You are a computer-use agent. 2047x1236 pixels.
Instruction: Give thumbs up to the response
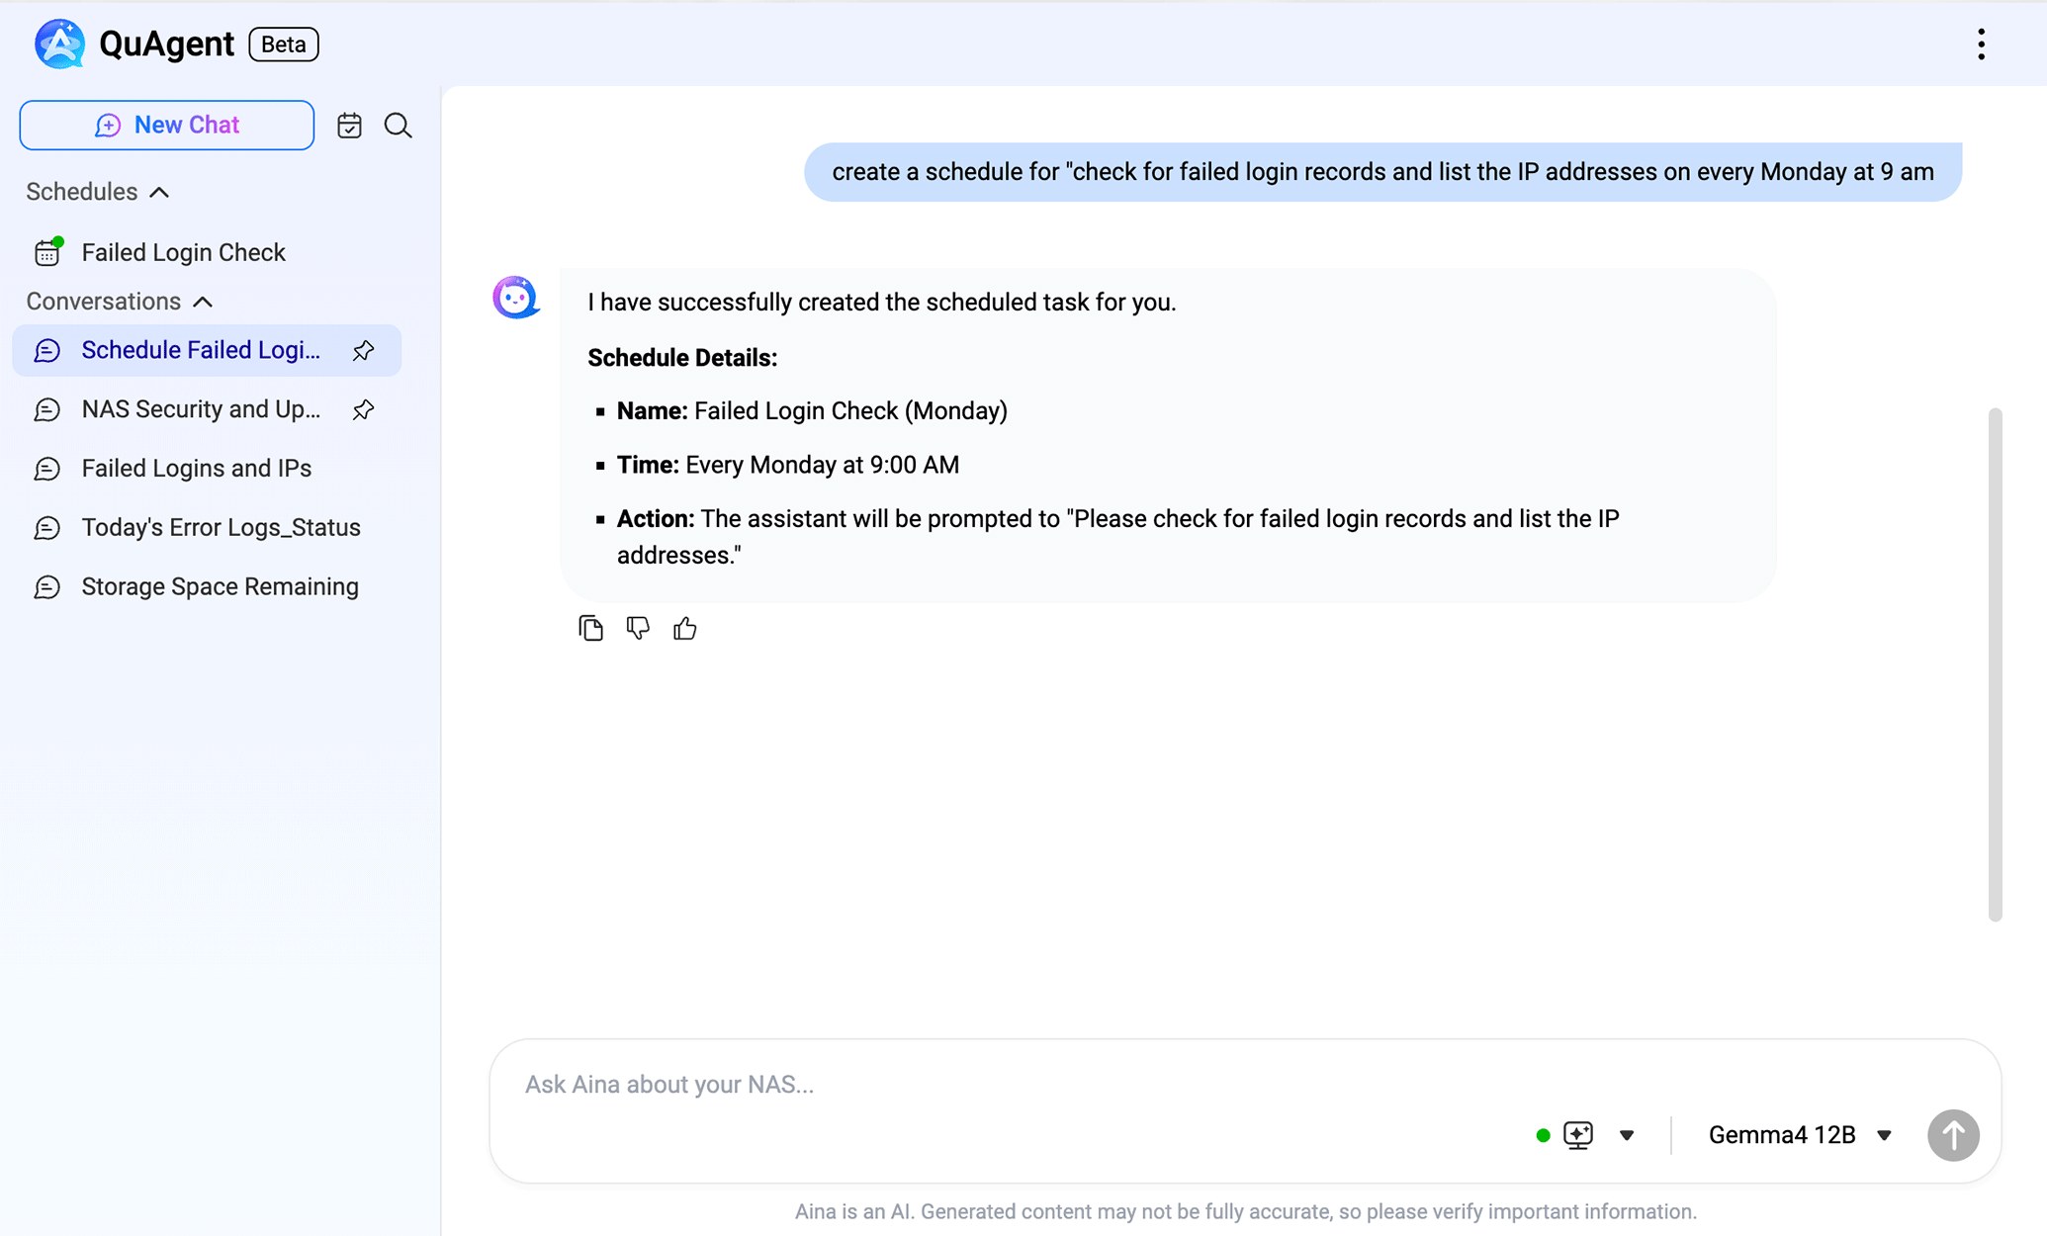click(685, 628)
